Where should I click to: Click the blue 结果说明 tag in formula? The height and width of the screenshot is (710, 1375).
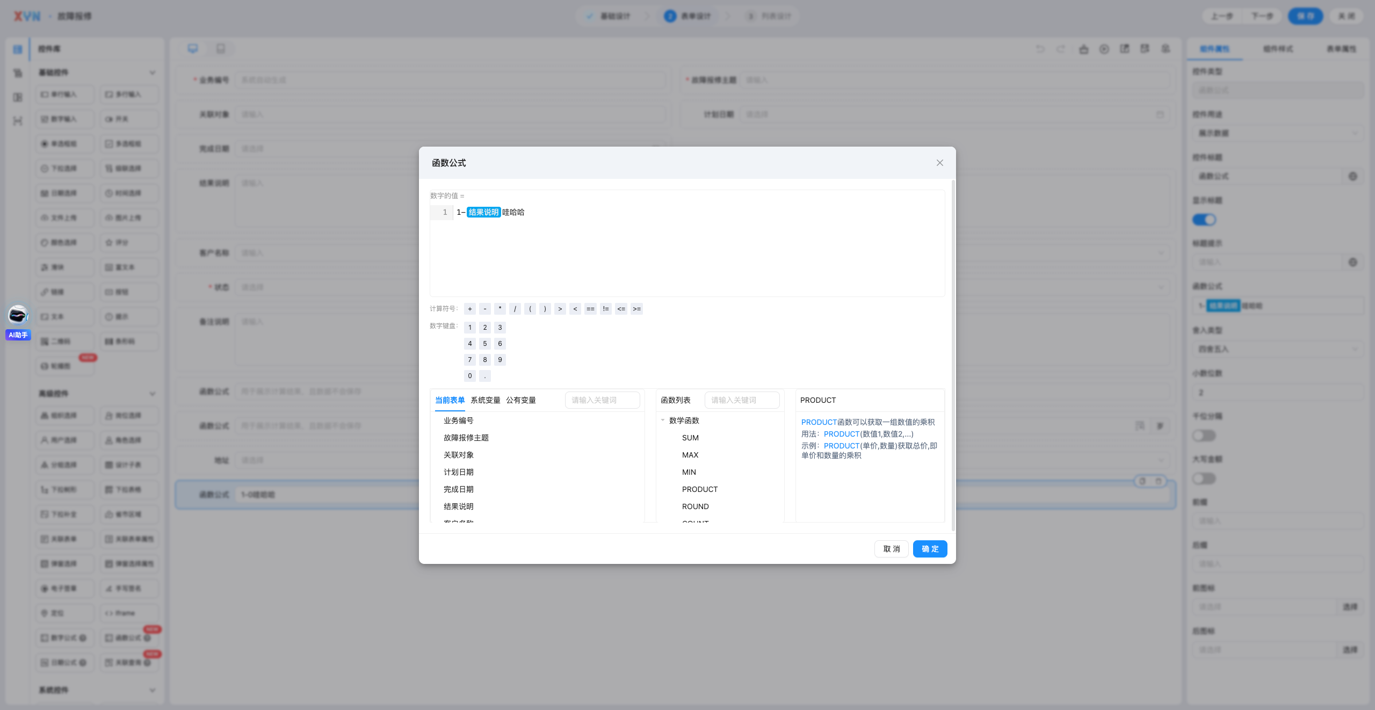point(483,212)
